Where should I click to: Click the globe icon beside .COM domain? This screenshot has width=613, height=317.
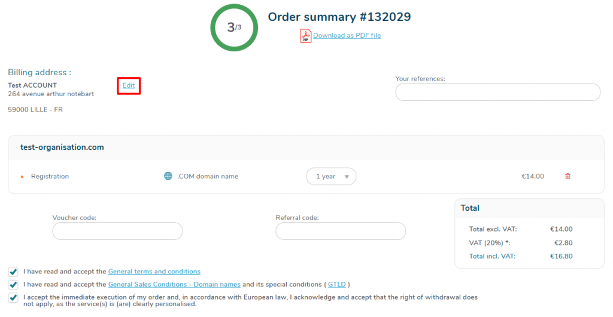[x=168, y=176]
